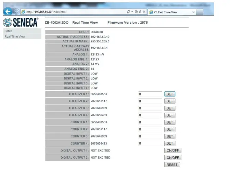Select the ZE Real Time View browser tab
Screen dimensions: 230x170
[x=172, y=12]
